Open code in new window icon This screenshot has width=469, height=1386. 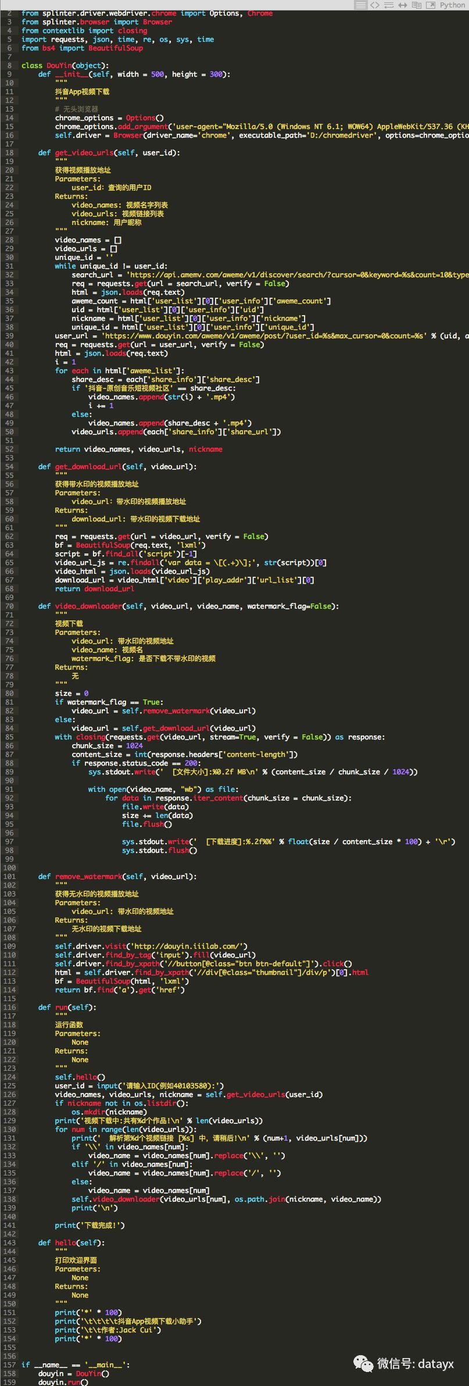(x=430, y=5)
